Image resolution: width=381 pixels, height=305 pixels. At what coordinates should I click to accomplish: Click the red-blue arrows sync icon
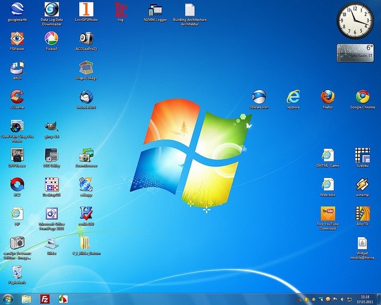[17, 187]
